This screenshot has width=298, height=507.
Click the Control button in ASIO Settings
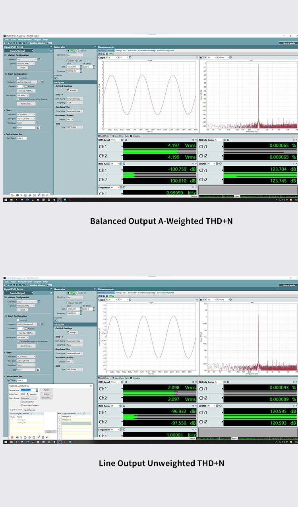[46, 394]
